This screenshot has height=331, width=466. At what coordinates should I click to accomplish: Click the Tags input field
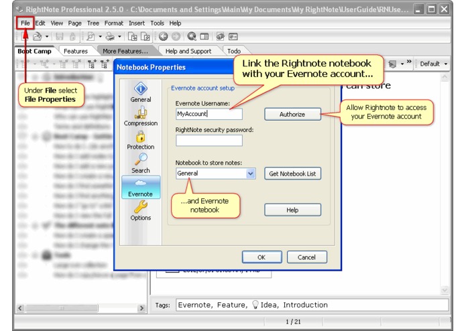pyautogui.click(x=312, y=305)
